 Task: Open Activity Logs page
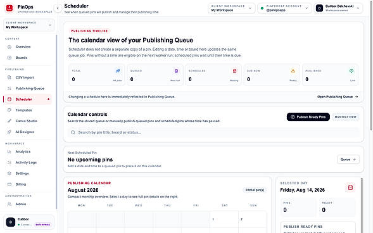[27, 162]
